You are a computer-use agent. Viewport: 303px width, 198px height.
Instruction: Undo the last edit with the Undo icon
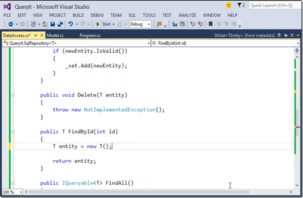pyautogui.click(x=71, y=24)
